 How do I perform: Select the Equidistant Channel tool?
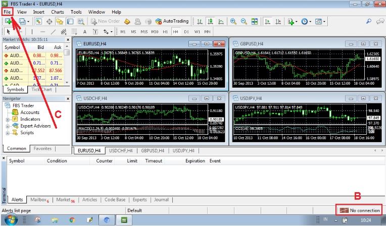point(64,32)
